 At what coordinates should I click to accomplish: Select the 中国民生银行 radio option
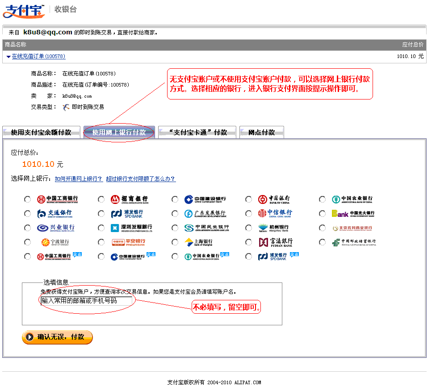175,228
